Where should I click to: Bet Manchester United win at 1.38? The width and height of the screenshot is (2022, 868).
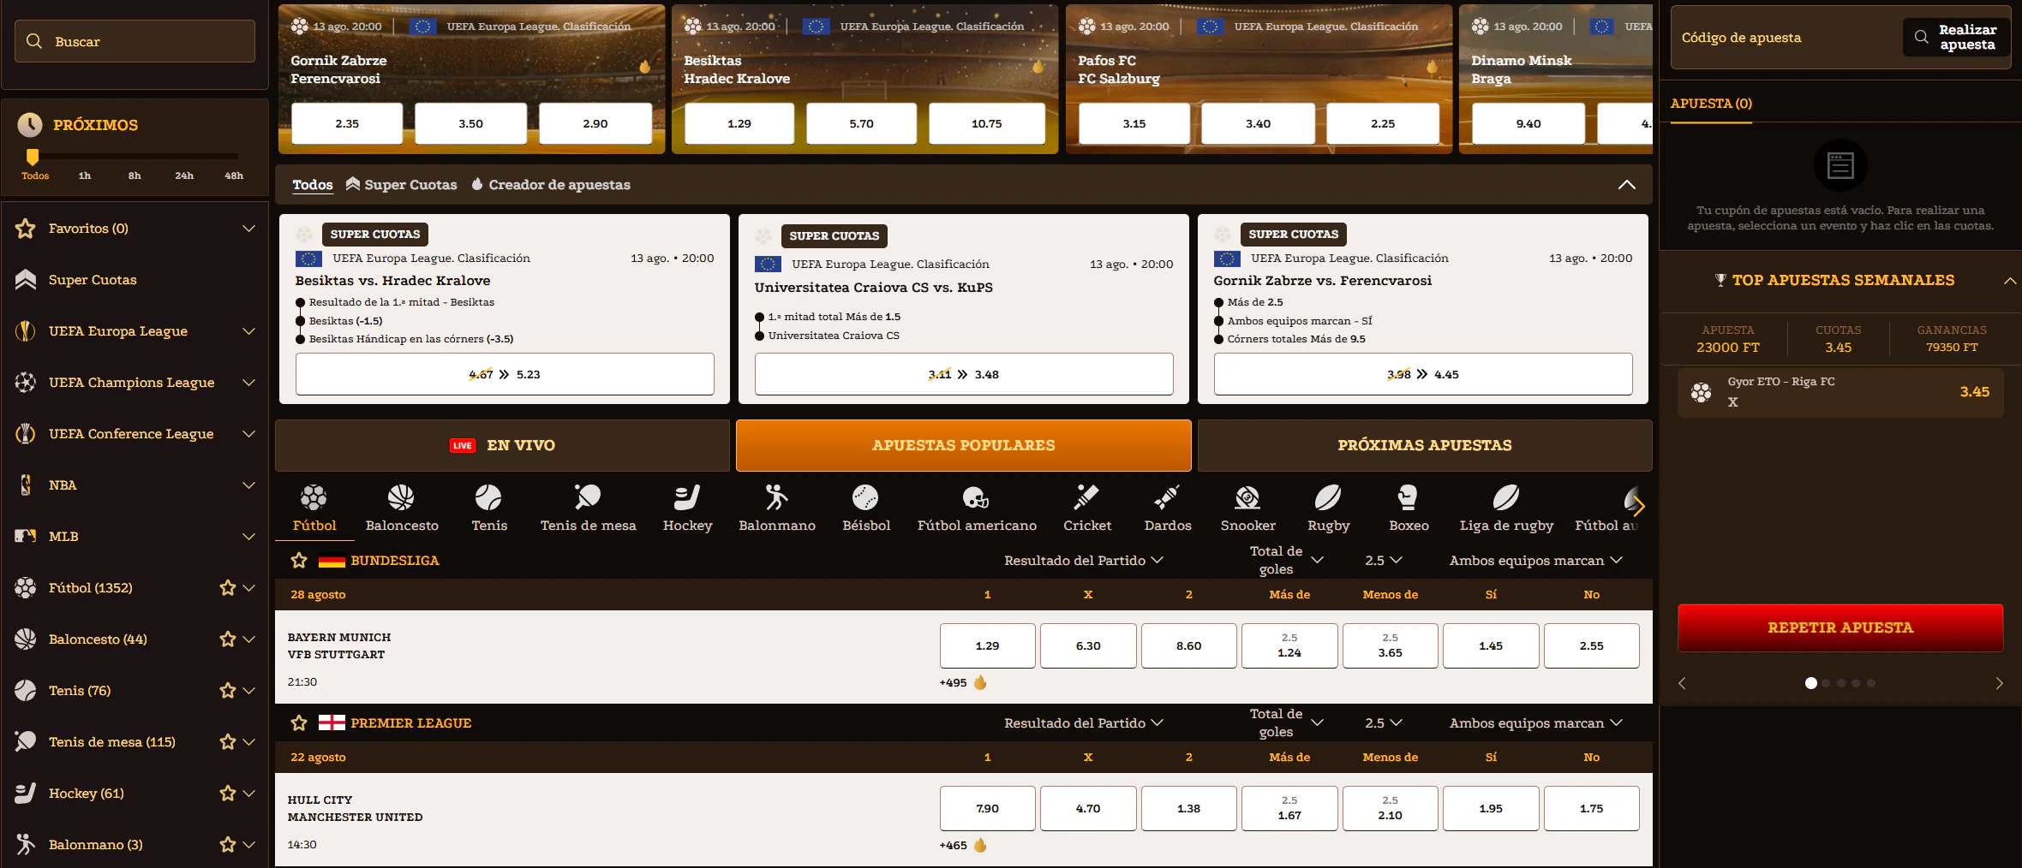tap(1188, 808)
